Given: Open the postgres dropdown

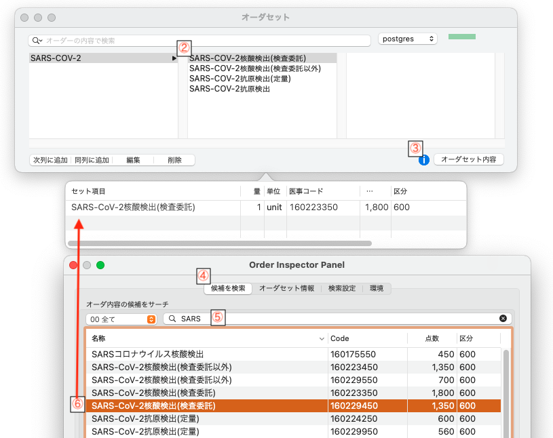Looking at the screenshot, I should (407, 39).
